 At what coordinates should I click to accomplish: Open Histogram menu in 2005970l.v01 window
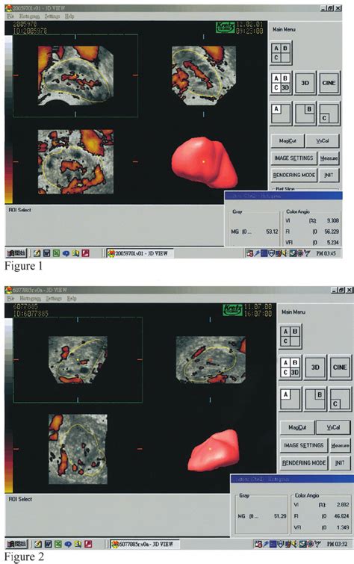30,16
